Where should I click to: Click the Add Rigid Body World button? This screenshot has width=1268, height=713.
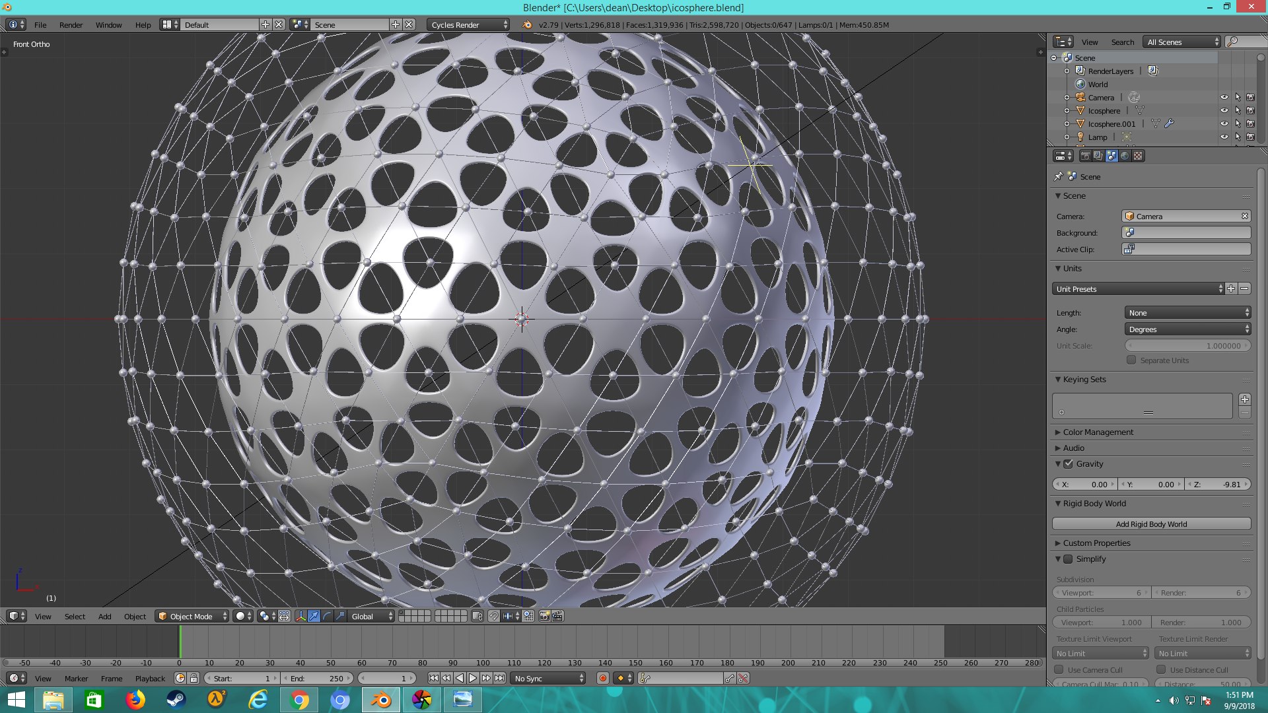pos(1151,524)
